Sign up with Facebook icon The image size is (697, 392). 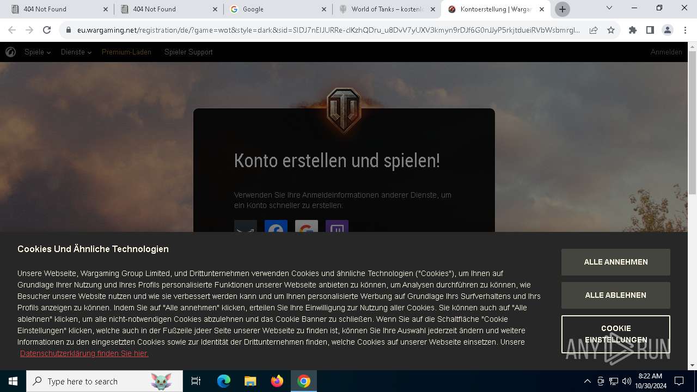[276, 226]
